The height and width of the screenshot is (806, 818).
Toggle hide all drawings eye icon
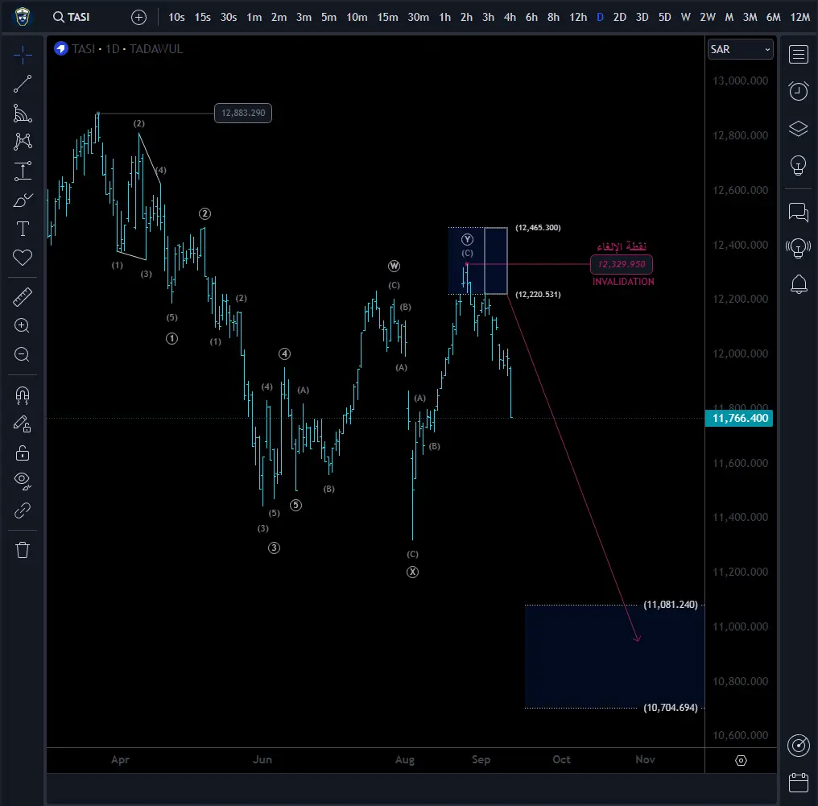[x=23, y=481]
